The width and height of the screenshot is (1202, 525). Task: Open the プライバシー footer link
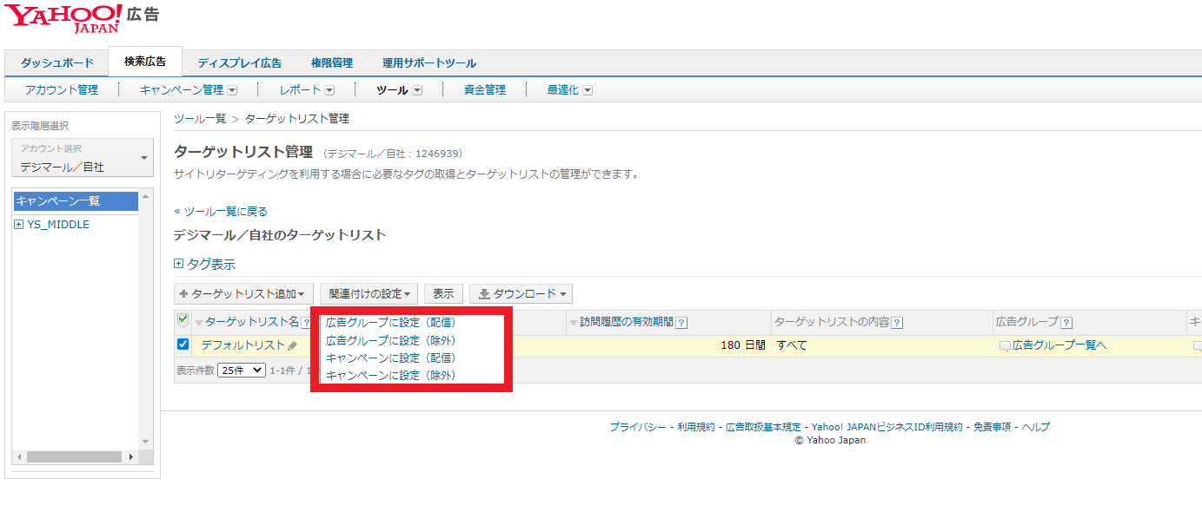tap(637, 427)
